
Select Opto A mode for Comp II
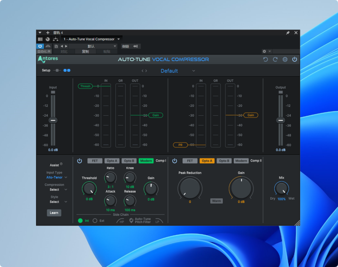(x=207, y=161)
